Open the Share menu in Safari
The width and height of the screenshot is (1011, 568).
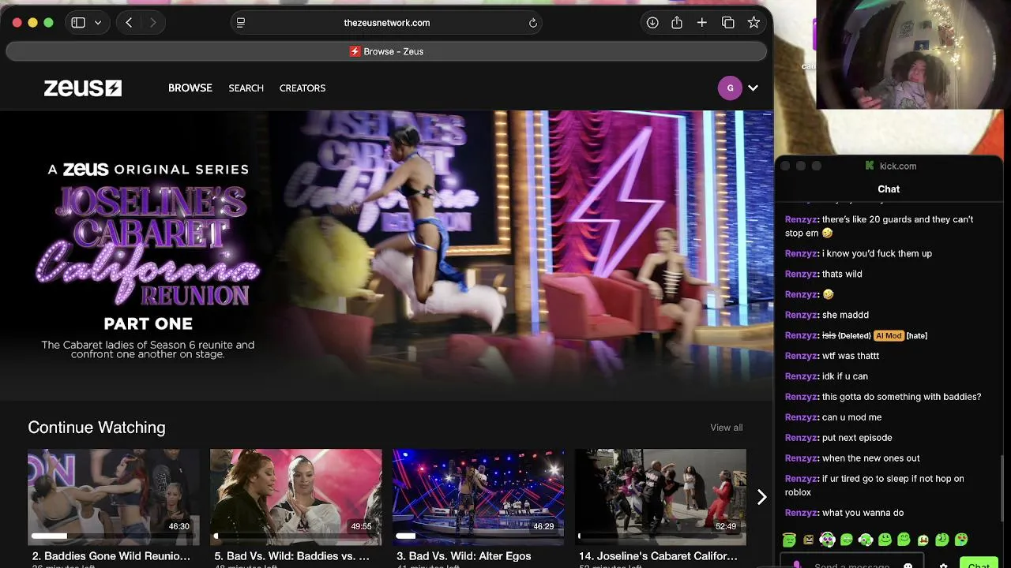pyautogui.click(x=677, y=23)
